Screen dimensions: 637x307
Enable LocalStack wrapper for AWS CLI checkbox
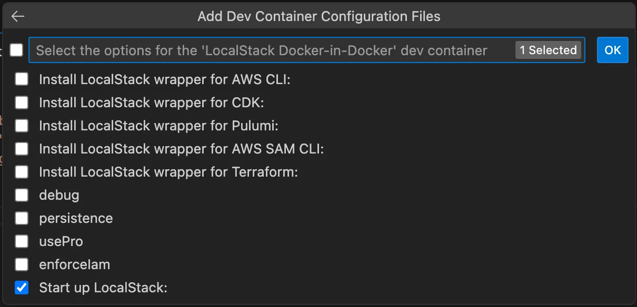click(22, 79)
